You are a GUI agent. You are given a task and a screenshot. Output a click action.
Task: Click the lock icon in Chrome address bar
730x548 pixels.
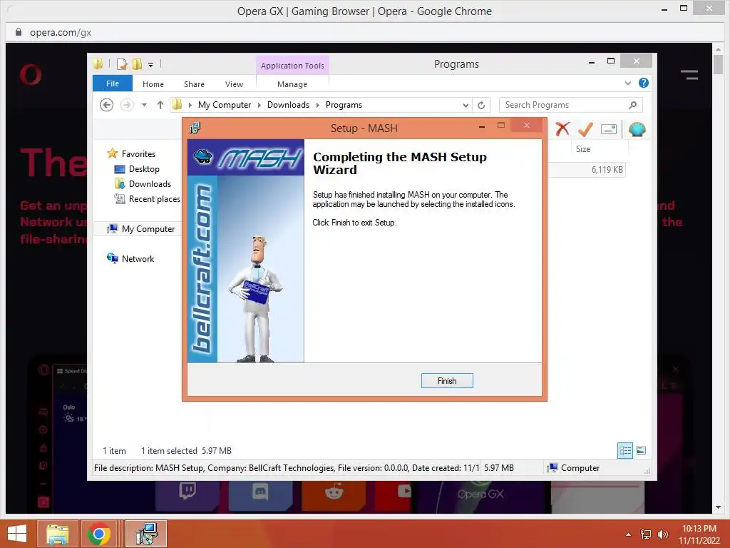19,32
